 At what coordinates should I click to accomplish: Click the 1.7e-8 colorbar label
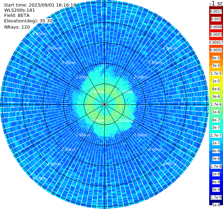[216, 166]
